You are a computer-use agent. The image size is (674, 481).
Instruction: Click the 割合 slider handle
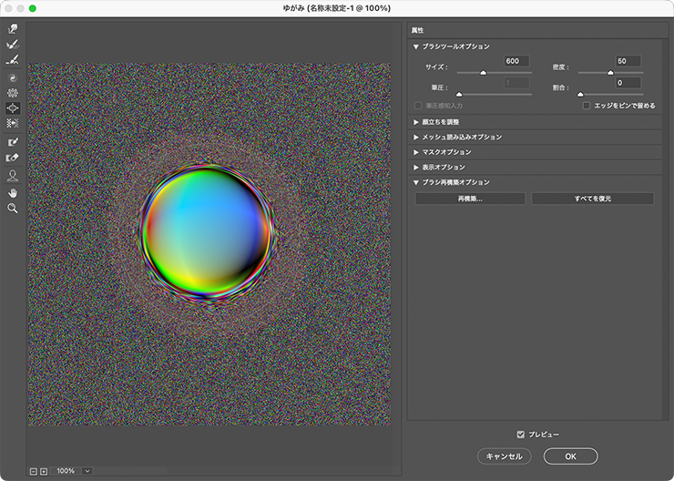580,94
